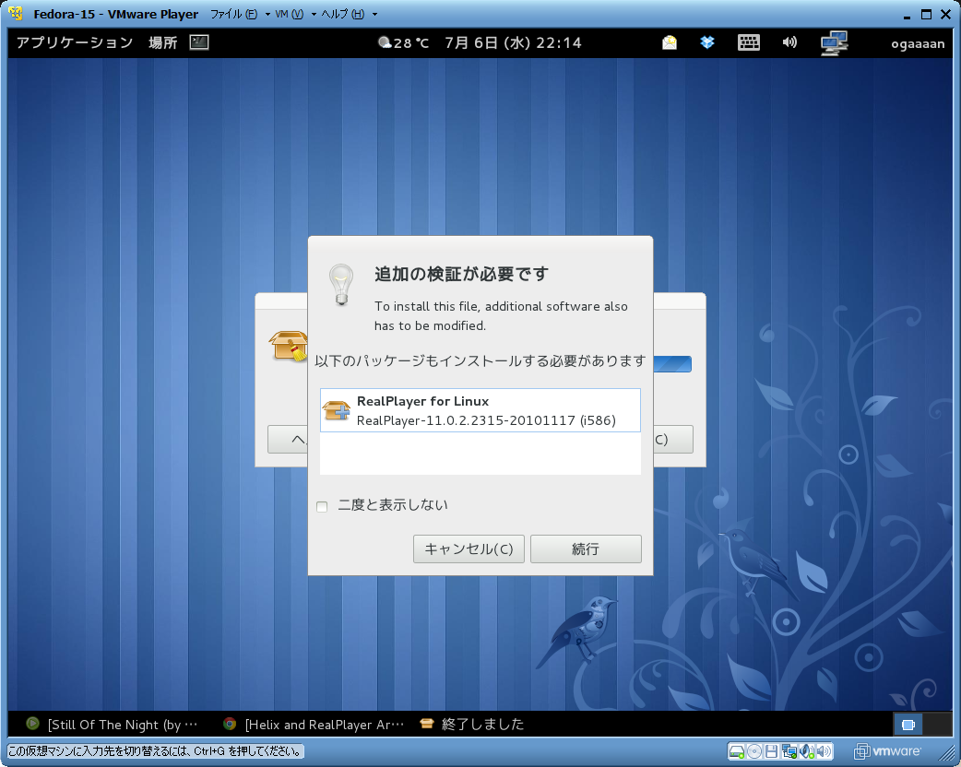
Task: Click the 以下のパッケージもインストールする必要があります label
Action: (x=480, y=360)
